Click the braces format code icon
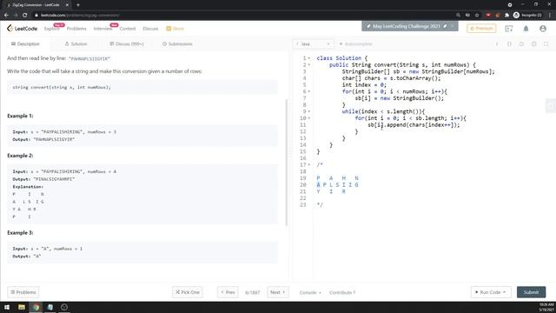This screenshot has height=313, width=556. [509, 44]
